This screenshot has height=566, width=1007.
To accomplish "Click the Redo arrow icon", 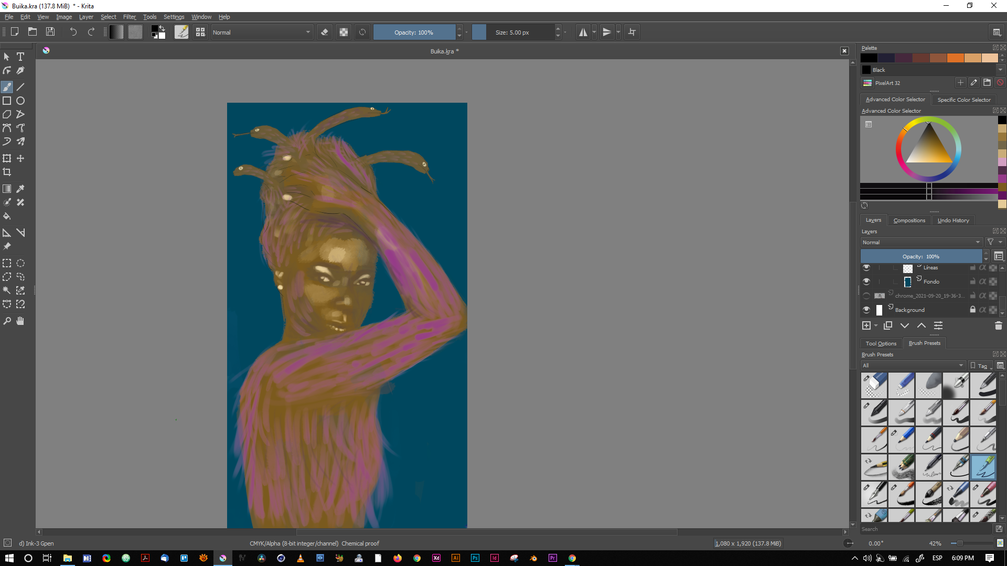I will coord(91,32).
